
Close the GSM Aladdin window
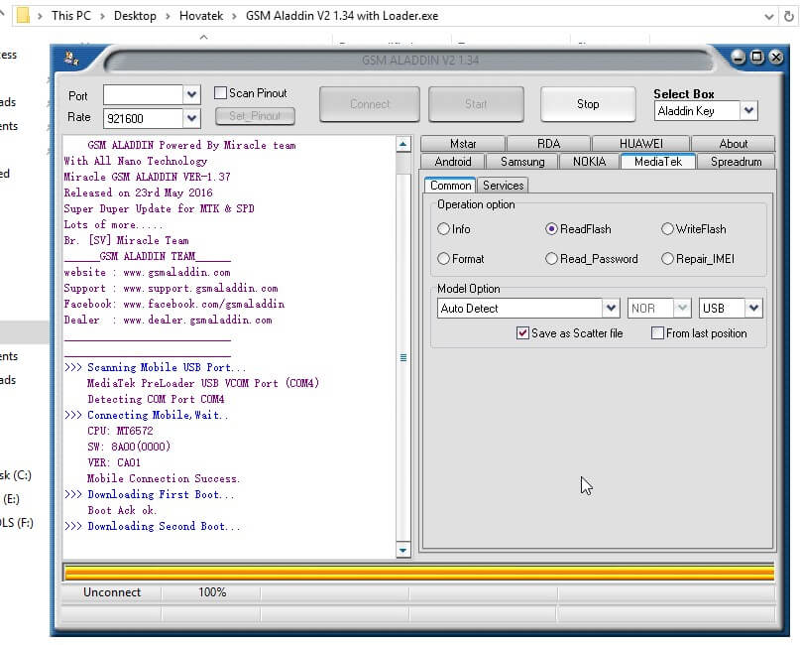776,58
